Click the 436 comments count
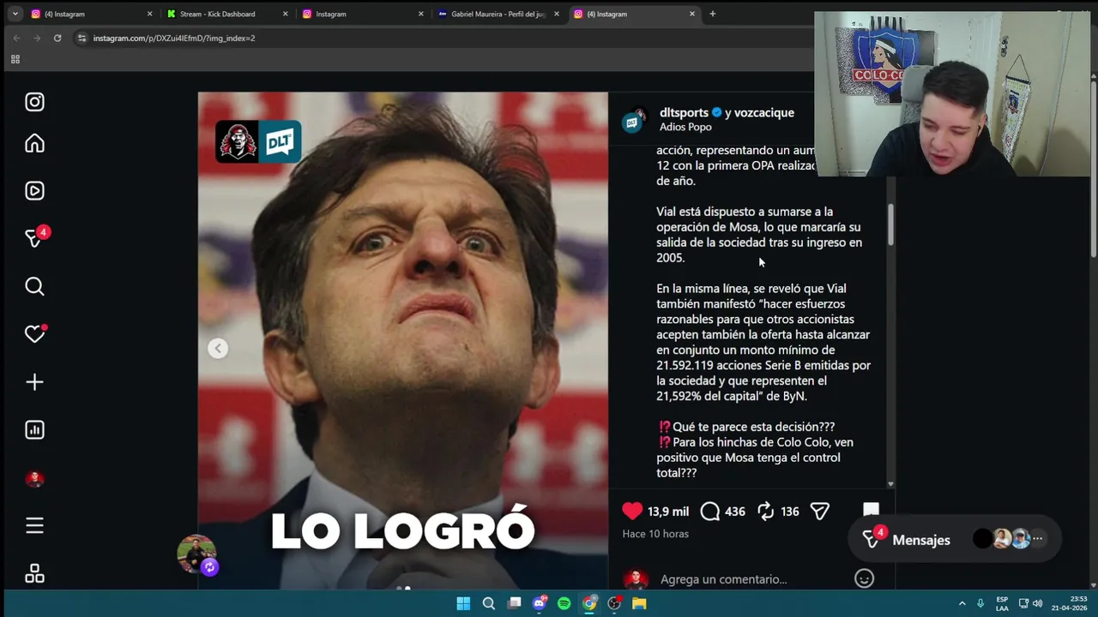This screenshot has width=1098, height=617. tap(735, 512)
